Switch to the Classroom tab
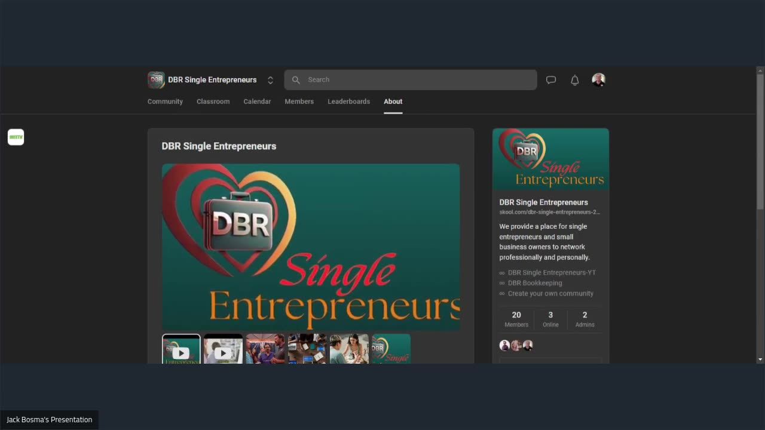Image resolution: width=765 pixels, height=430 pixels. 213,102
